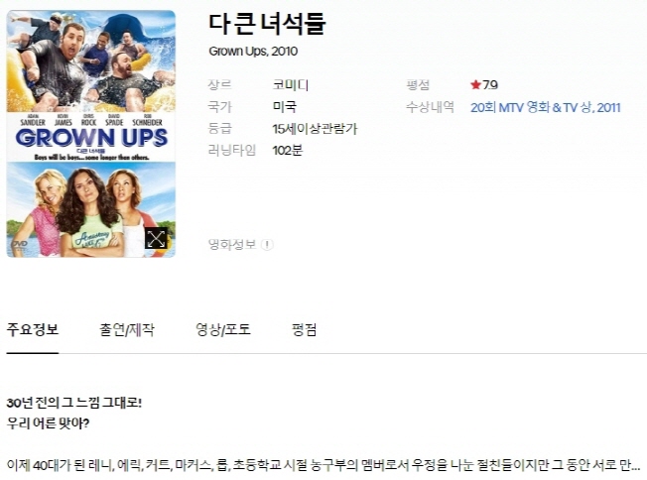Click the tagline 30년 전의 그 느낌 그대로!
Screen dimensions: 647x480
click(74, 403)
